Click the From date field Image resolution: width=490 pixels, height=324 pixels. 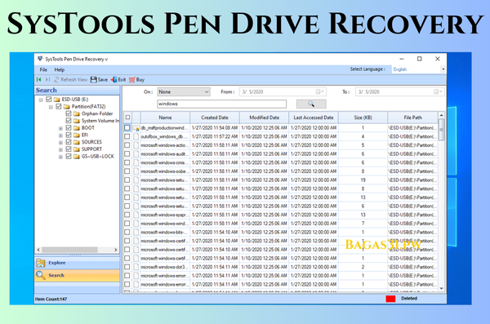click(283, 91)
